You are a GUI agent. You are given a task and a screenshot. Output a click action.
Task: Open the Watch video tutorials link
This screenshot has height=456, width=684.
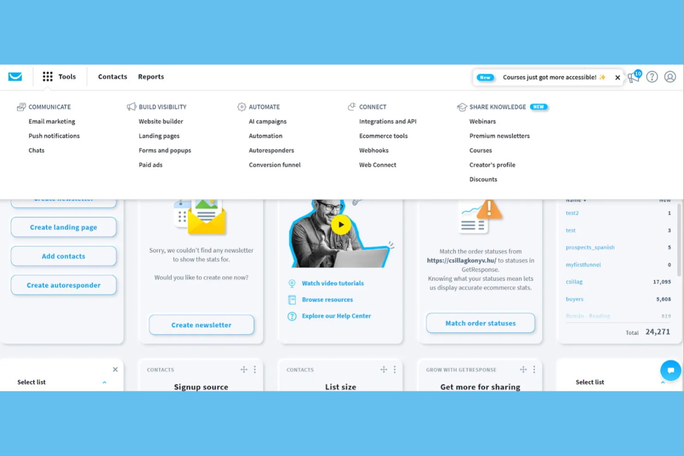[332, 283]
